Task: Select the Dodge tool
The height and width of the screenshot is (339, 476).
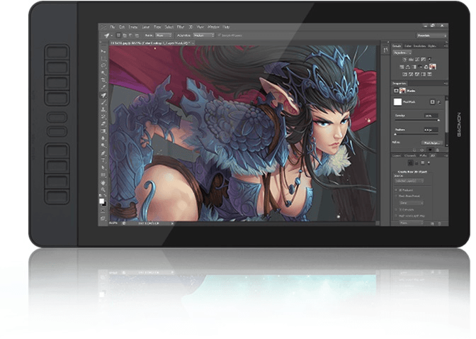Action: 103,146
